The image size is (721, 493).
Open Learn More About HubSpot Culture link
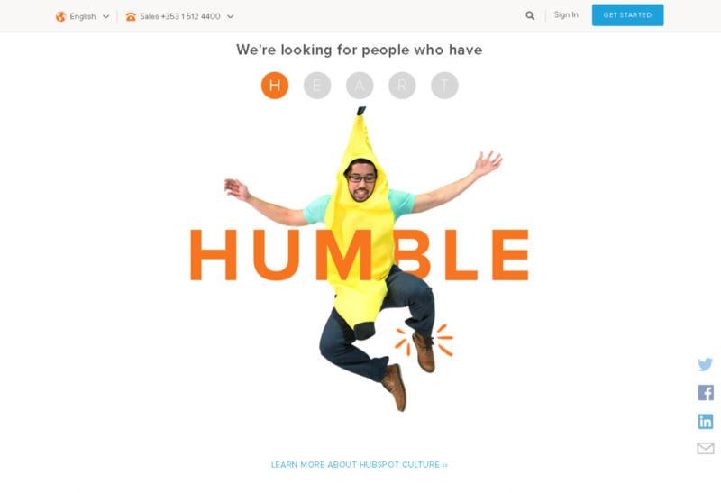click(360, 465)
